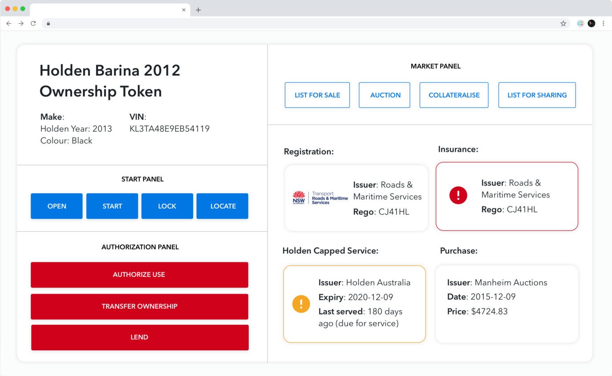Click the 'Issuer: Holden Australia' text
This screenshot has width=612, height=376.
tap(365, 283)
